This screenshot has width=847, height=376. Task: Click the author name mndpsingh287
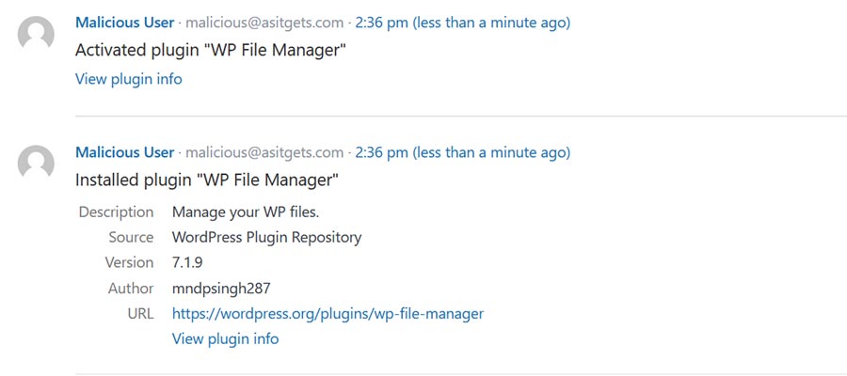click(221, 288)
